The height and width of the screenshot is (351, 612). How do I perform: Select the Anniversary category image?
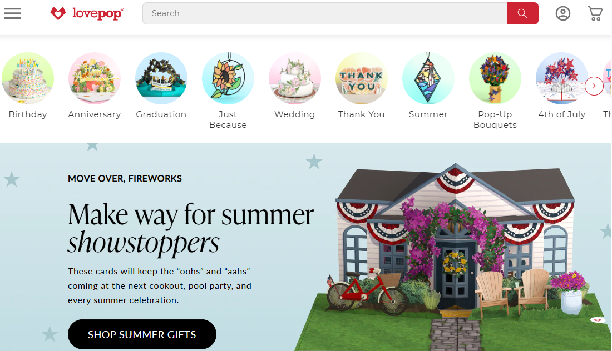[95, 78]
